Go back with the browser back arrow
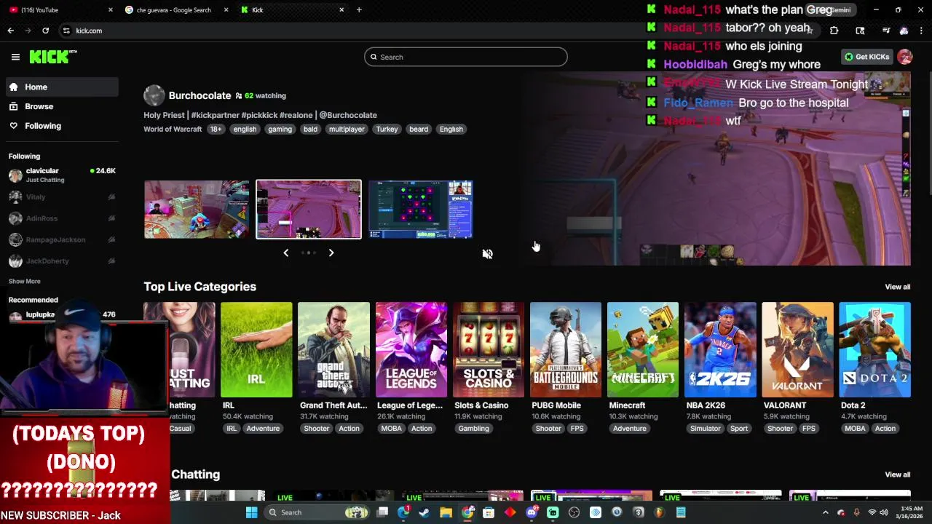932x524 pixels. click(11, 31)
